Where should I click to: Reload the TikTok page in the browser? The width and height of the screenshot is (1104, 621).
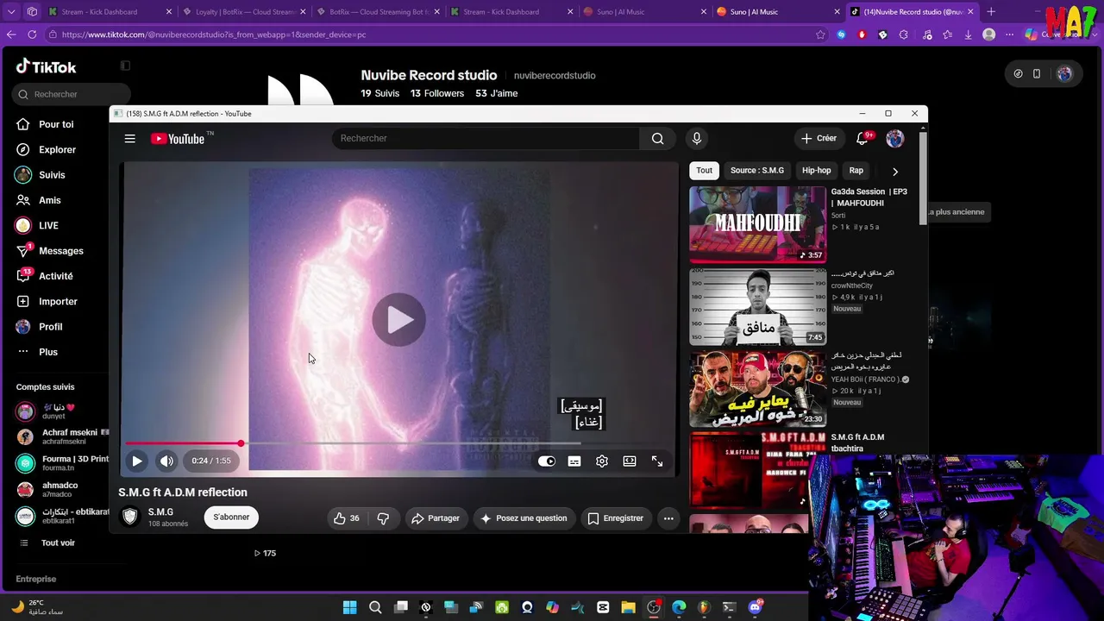pos(32,34)
